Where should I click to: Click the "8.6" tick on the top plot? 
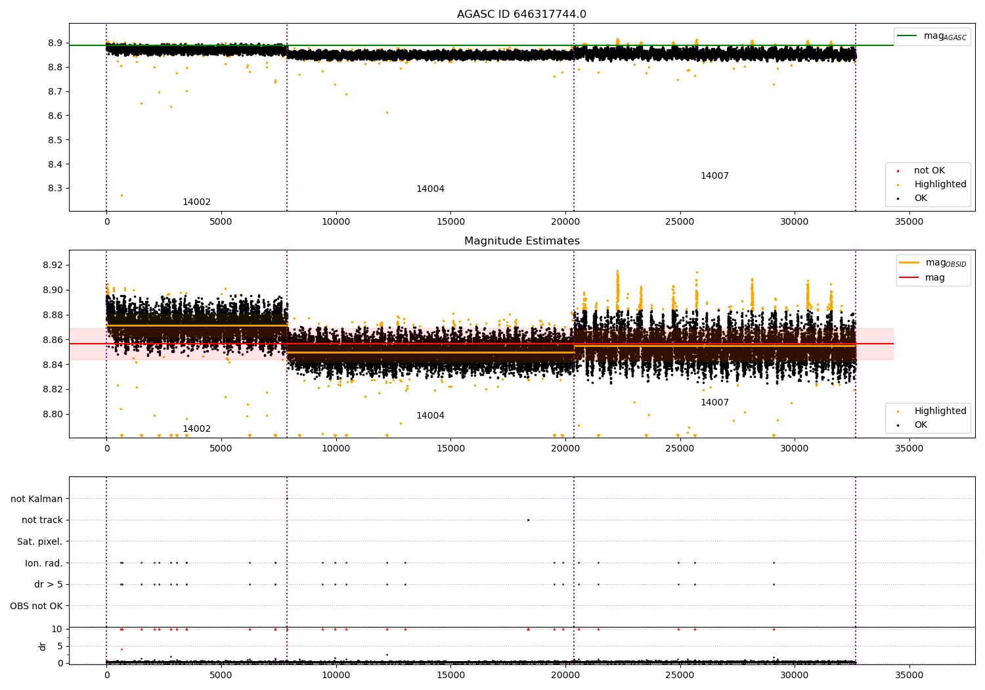(x=56, y=116)
